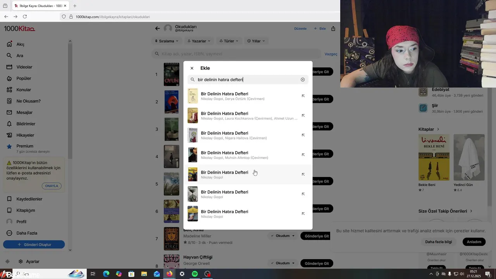Open the Yazarlar filter dropdown
496x279 pixels.
click(199, 41)
